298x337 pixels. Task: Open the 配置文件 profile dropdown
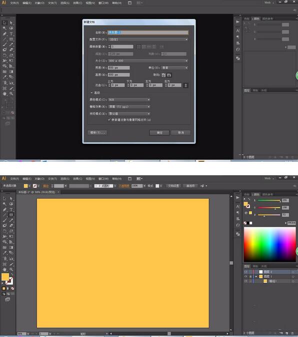(148, 40)
